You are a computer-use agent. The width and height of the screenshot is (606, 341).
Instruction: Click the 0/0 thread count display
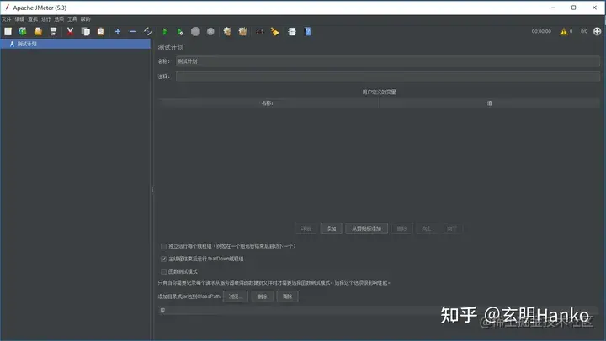point(584,32)
